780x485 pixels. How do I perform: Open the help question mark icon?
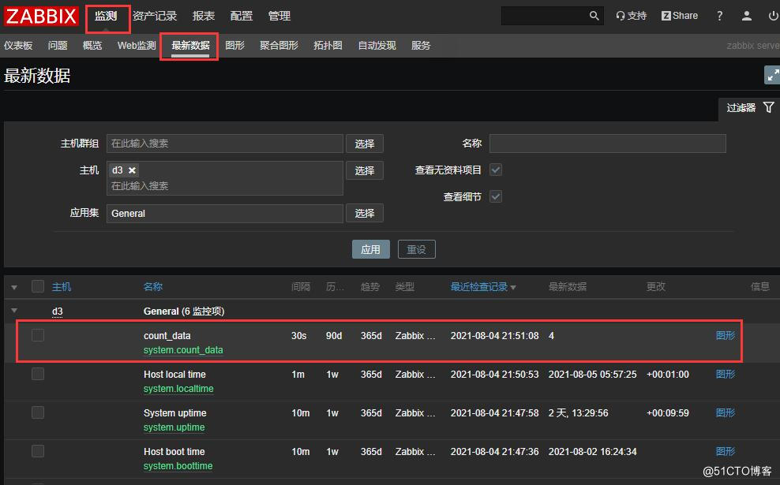click(x=719, y=16)
